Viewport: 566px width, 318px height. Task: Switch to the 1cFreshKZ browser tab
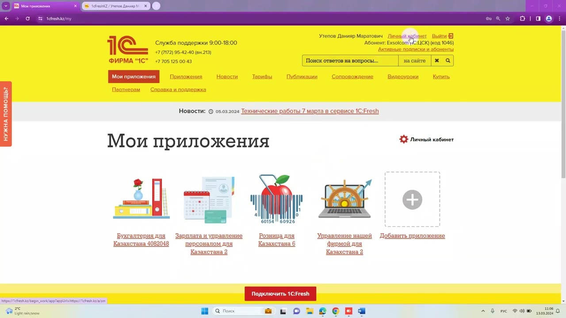pyautogui.click(x=115, y=6)
